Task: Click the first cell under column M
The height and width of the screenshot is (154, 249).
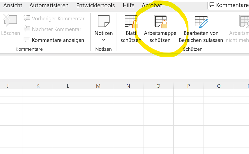Action: click(98, 93)
